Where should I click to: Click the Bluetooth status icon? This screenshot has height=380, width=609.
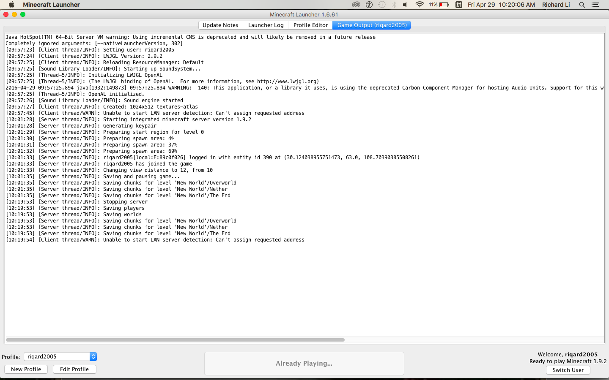[394, 5]
